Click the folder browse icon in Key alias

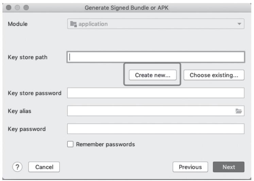click(x=238, y=111)
